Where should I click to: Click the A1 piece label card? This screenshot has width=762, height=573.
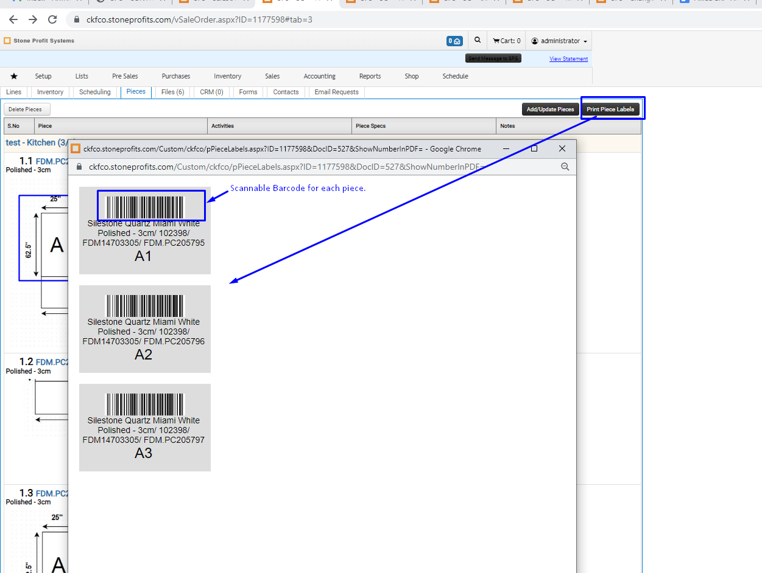click(145, 231)
